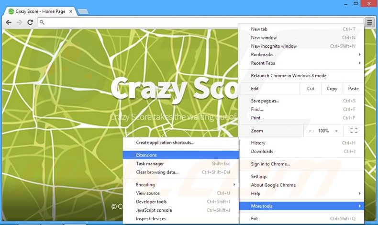The height and width of the screenshot is (225, 378).
Task: Click the Copy button in the Edit row
Action: pyautogui.click(x=332, y=89)
